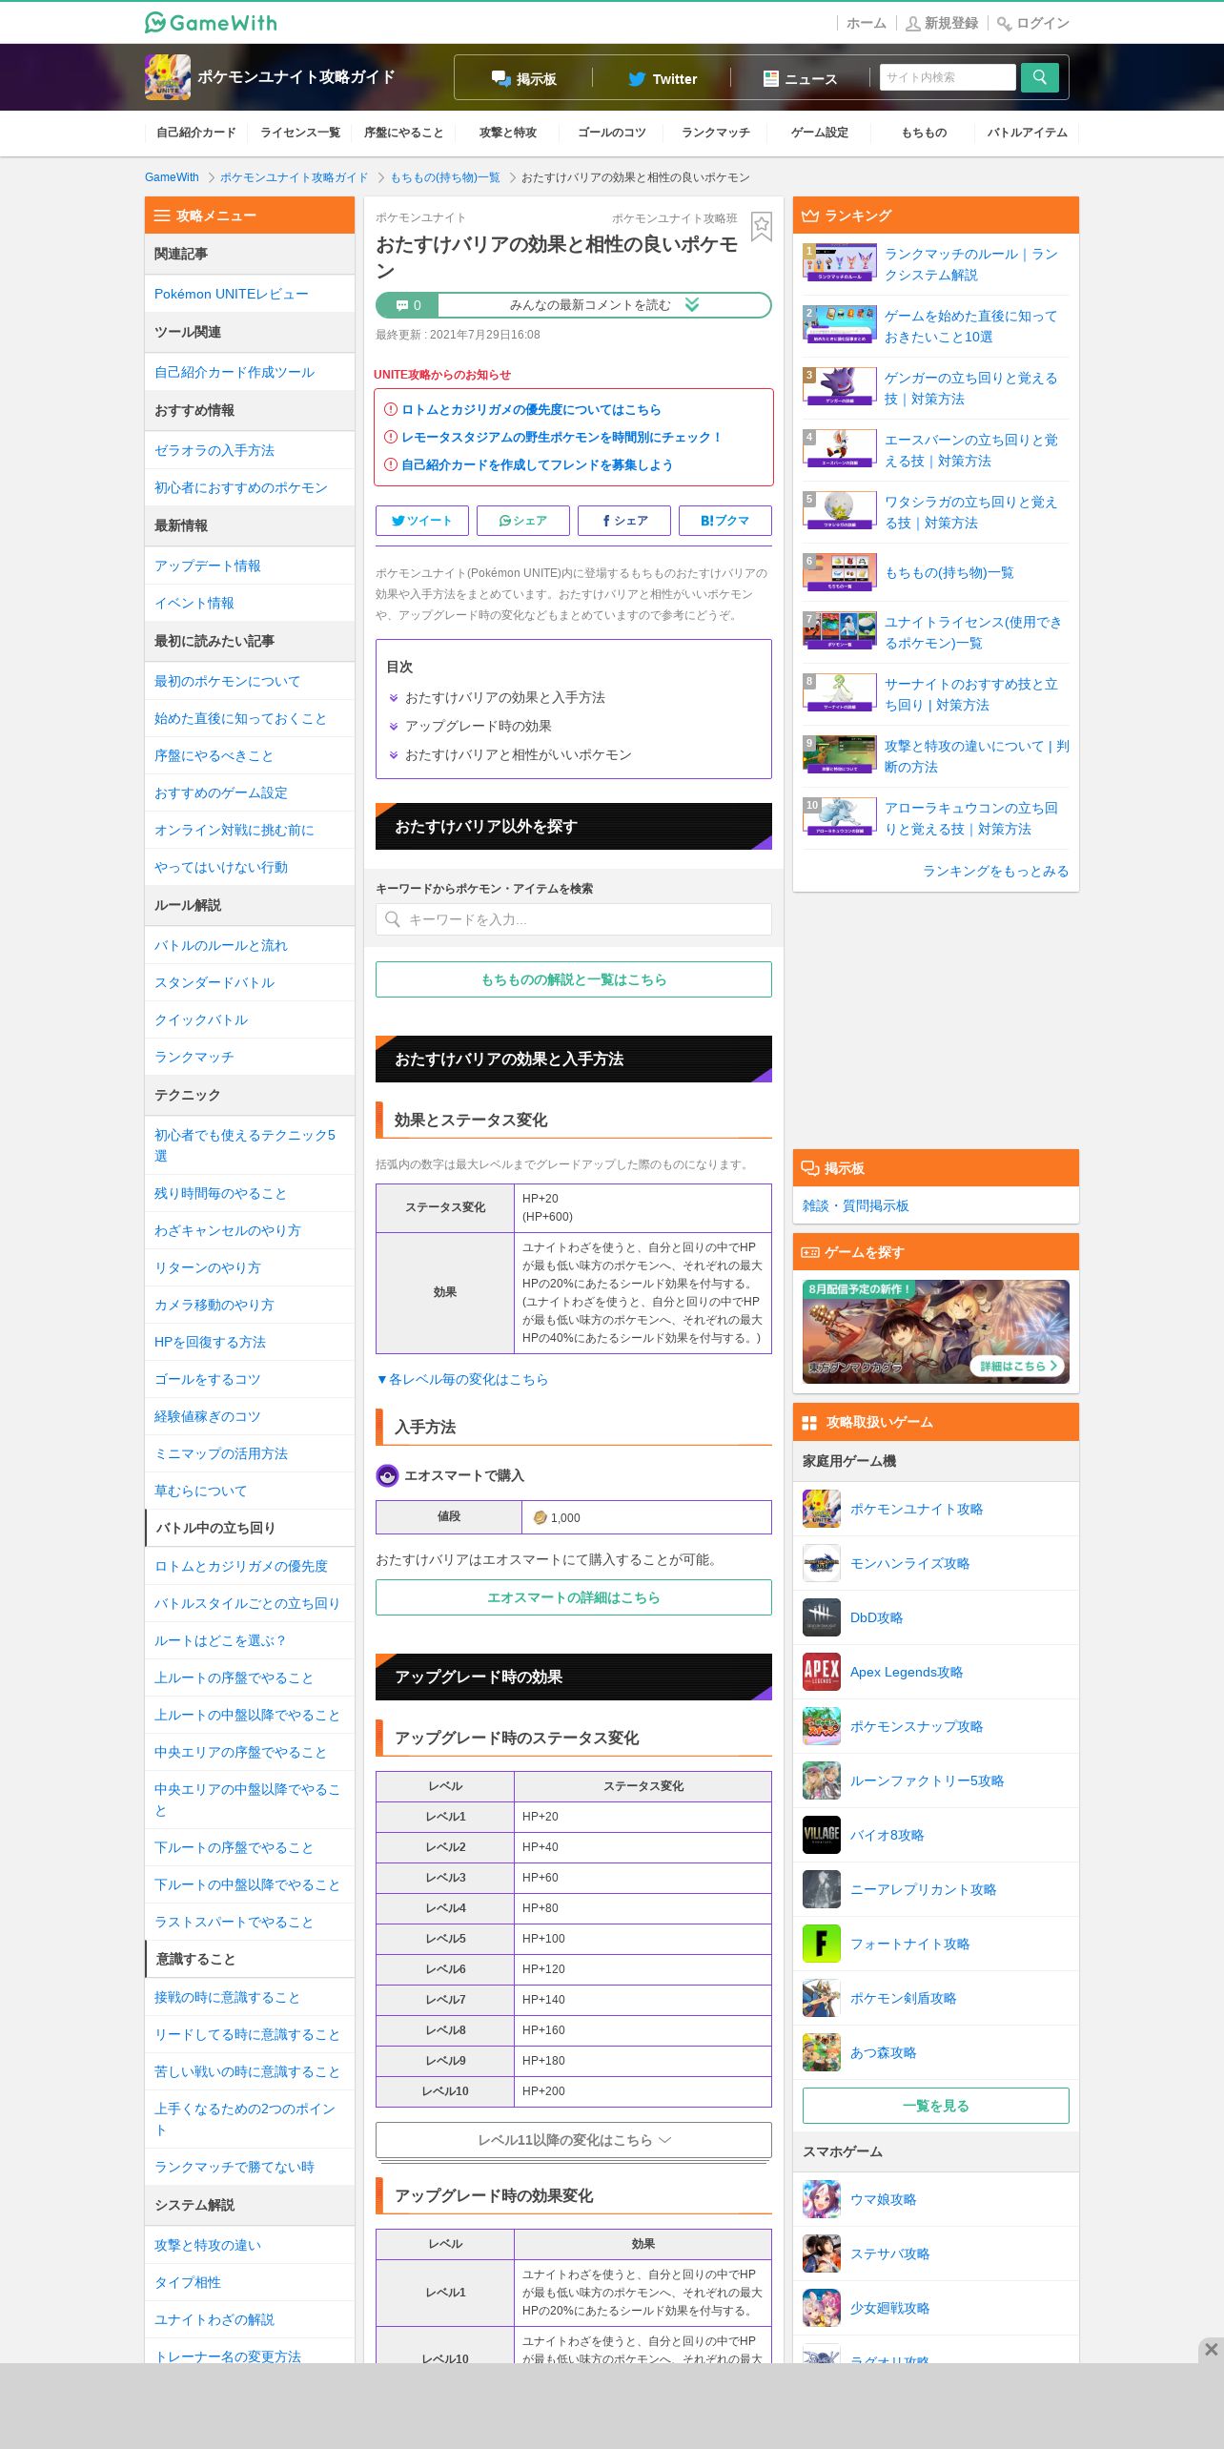Click ランキングをもっとみる link
This screenshot has width=1224, height=2449.
click(995, 871)
